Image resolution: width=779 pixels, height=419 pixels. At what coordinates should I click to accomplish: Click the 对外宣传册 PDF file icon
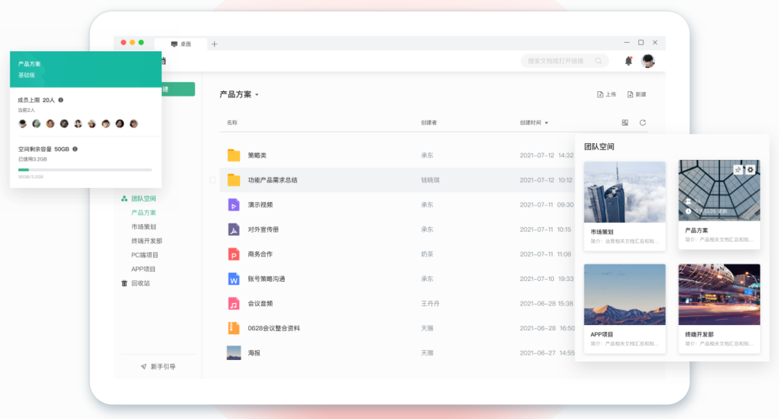click(234, 229)
